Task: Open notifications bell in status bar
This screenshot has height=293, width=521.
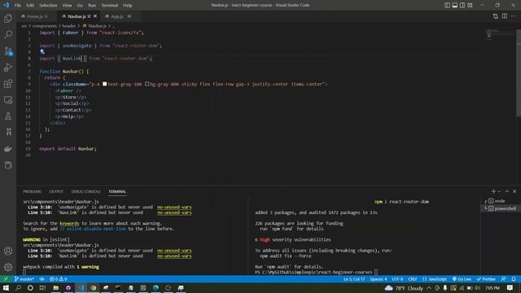Action: 514,279
